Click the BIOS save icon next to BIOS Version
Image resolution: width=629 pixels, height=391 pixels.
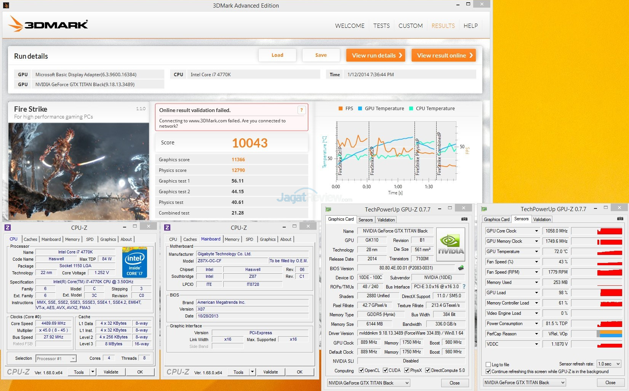[461, 268]
